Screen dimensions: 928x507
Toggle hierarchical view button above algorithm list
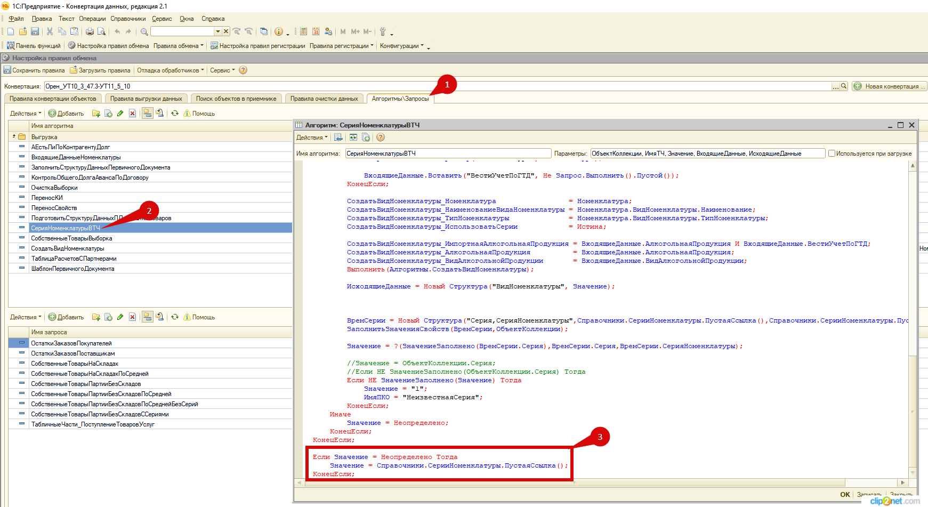coord(147,114)
